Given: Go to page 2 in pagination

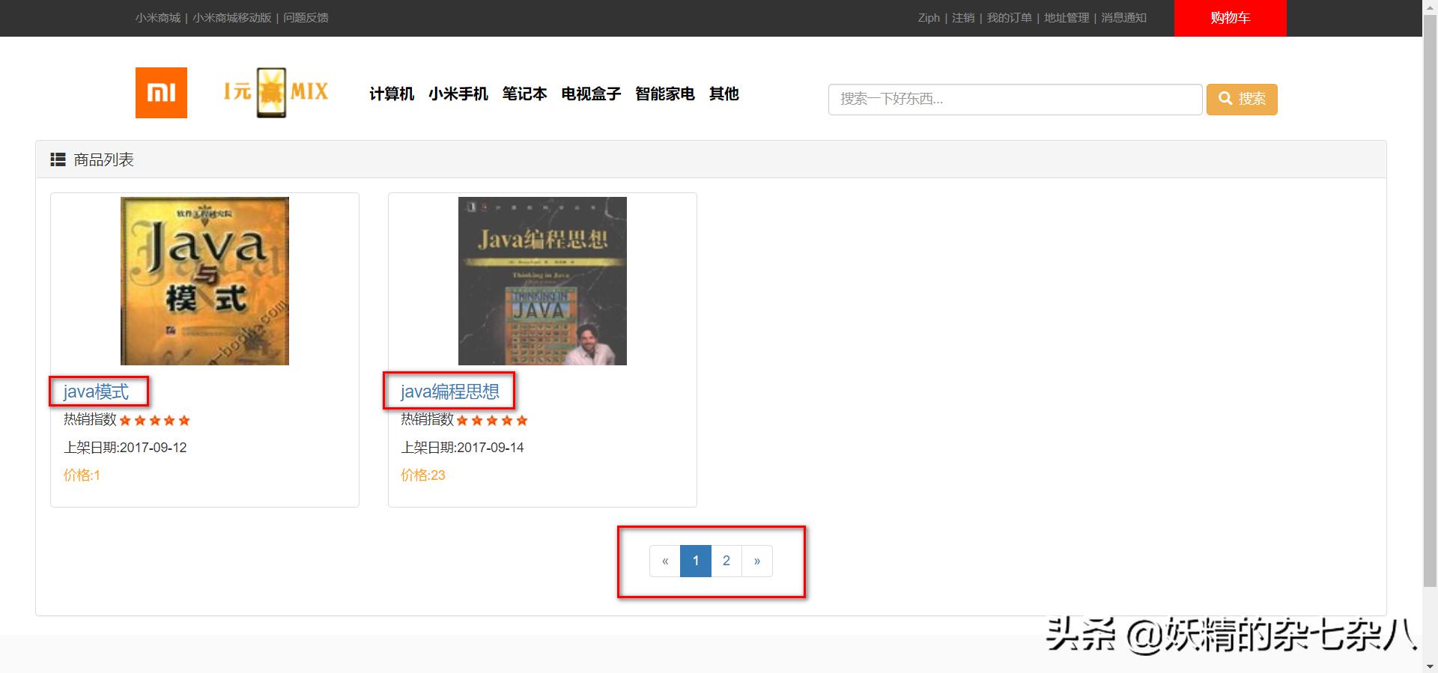Looking at the screenshot, I should (x=726, y=561).
